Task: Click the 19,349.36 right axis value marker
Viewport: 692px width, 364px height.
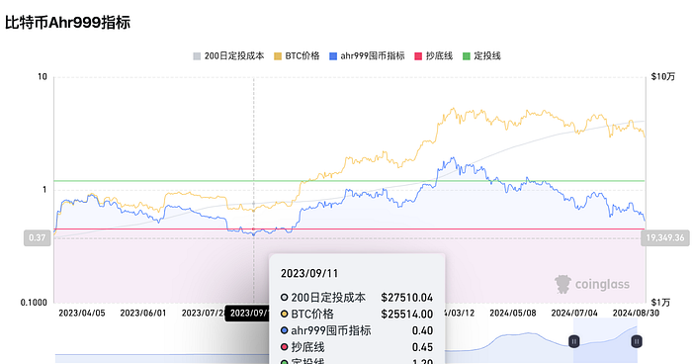Action: tap(665, 238)
